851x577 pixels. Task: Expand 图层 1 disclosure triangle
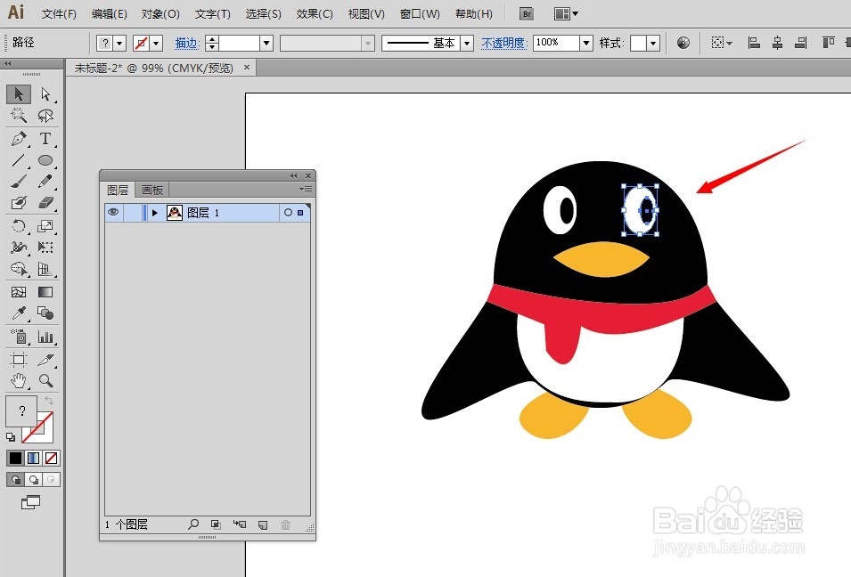click(x=155, y=213)
